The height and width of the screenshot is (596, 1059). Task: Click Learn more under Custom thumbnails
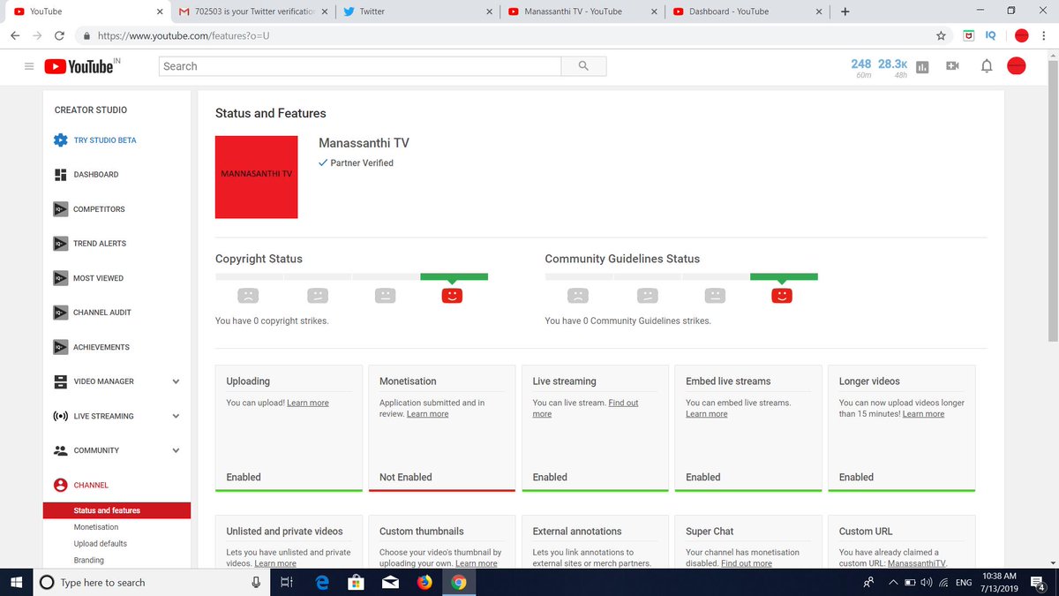(x=477, y=563)
